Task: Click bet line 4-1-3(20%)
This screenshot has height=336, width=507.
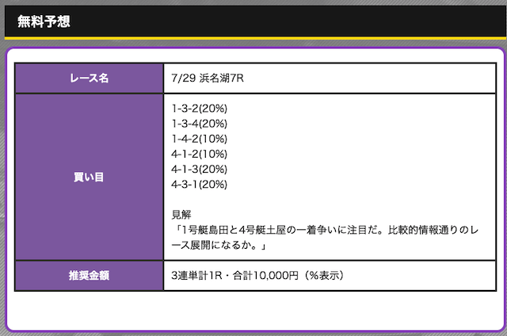Action: coord(199,169)
